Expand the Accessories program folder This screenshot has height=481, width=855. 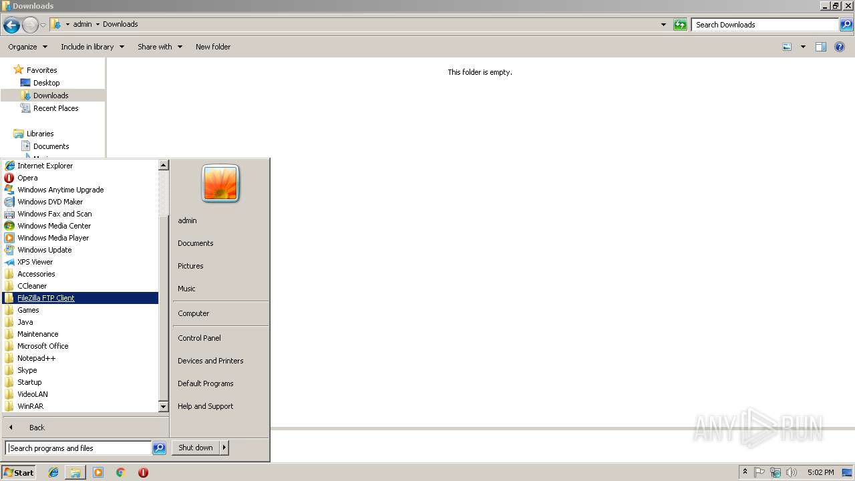click(x=80, y=274)
